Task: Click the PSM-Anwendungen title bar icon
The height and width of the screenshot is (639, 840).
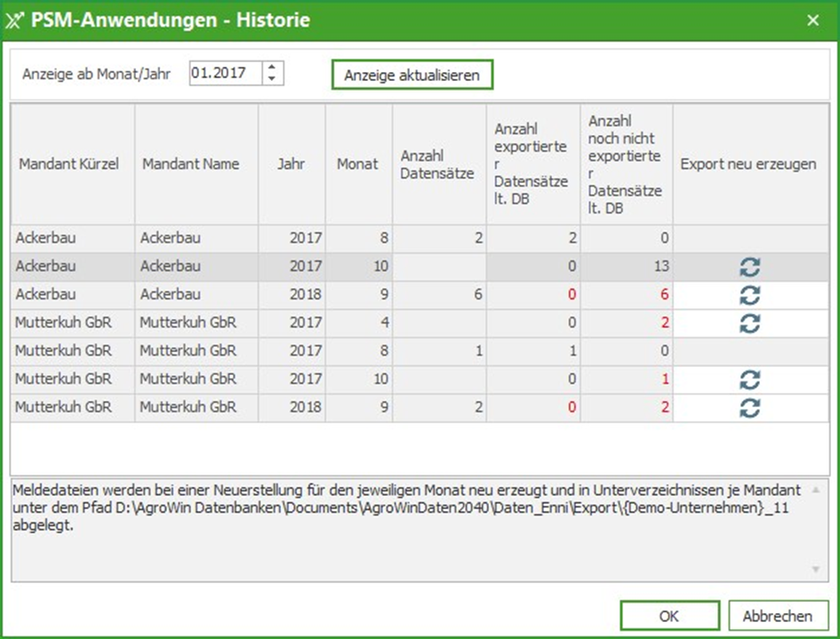Action: 15,20
